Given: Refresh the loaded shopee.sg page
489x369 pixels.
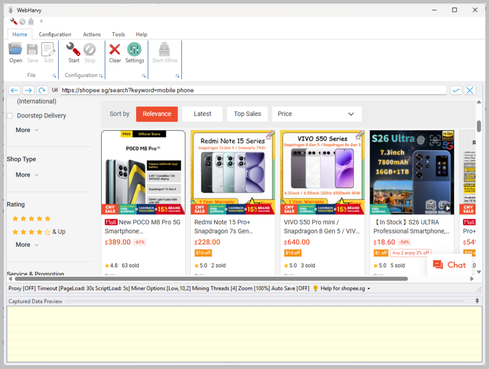Looking at the screenshot, I should 42,90.
